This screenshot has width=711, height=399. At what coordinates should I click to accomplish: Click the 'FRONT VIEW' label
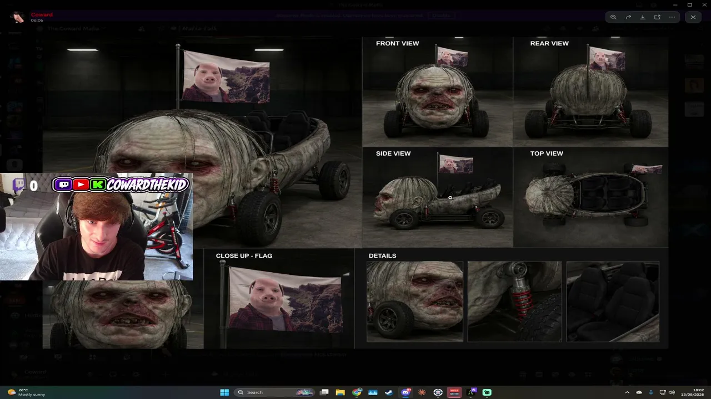pyautogui.click(x=398, y=43)
